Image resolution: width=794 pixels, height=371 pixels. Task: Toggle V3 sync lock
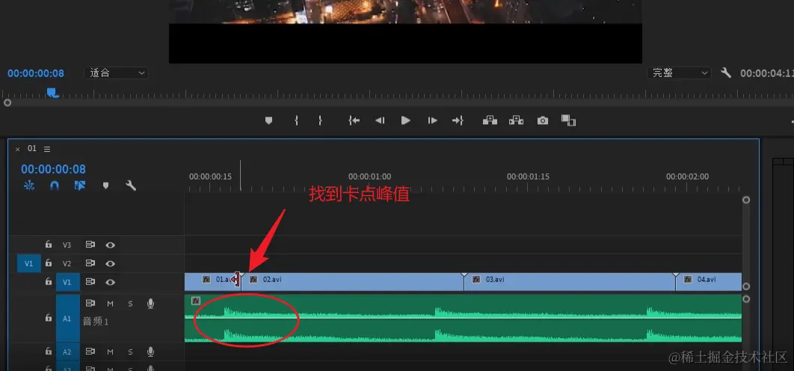(x=90, y=245)
